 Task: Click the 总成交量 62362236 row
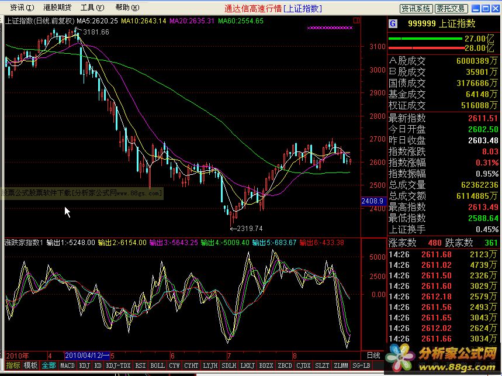tap(444, 185)
